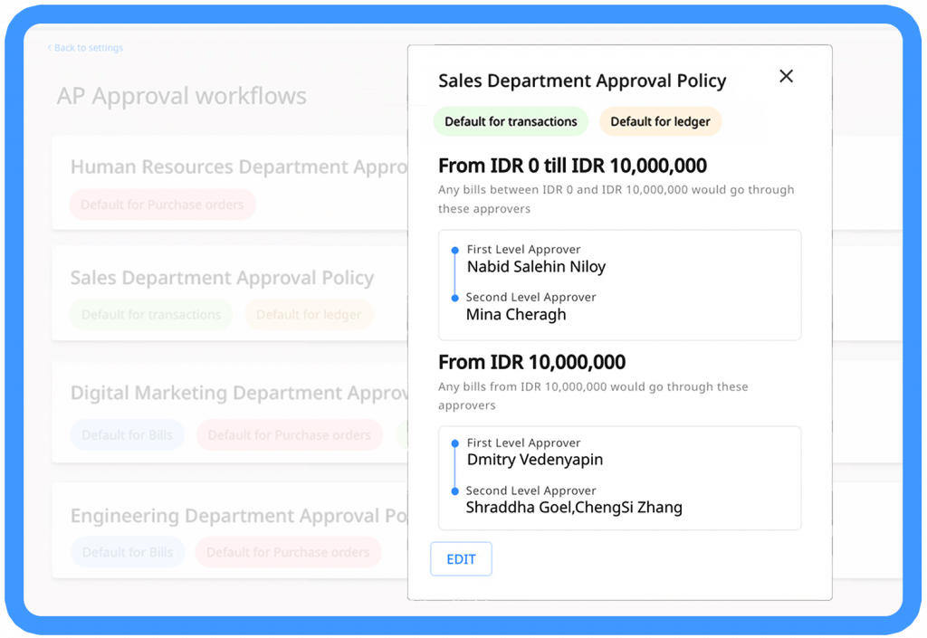Click the EDIT button
Viewport: 927px width, 638px height.
[461, 559]
